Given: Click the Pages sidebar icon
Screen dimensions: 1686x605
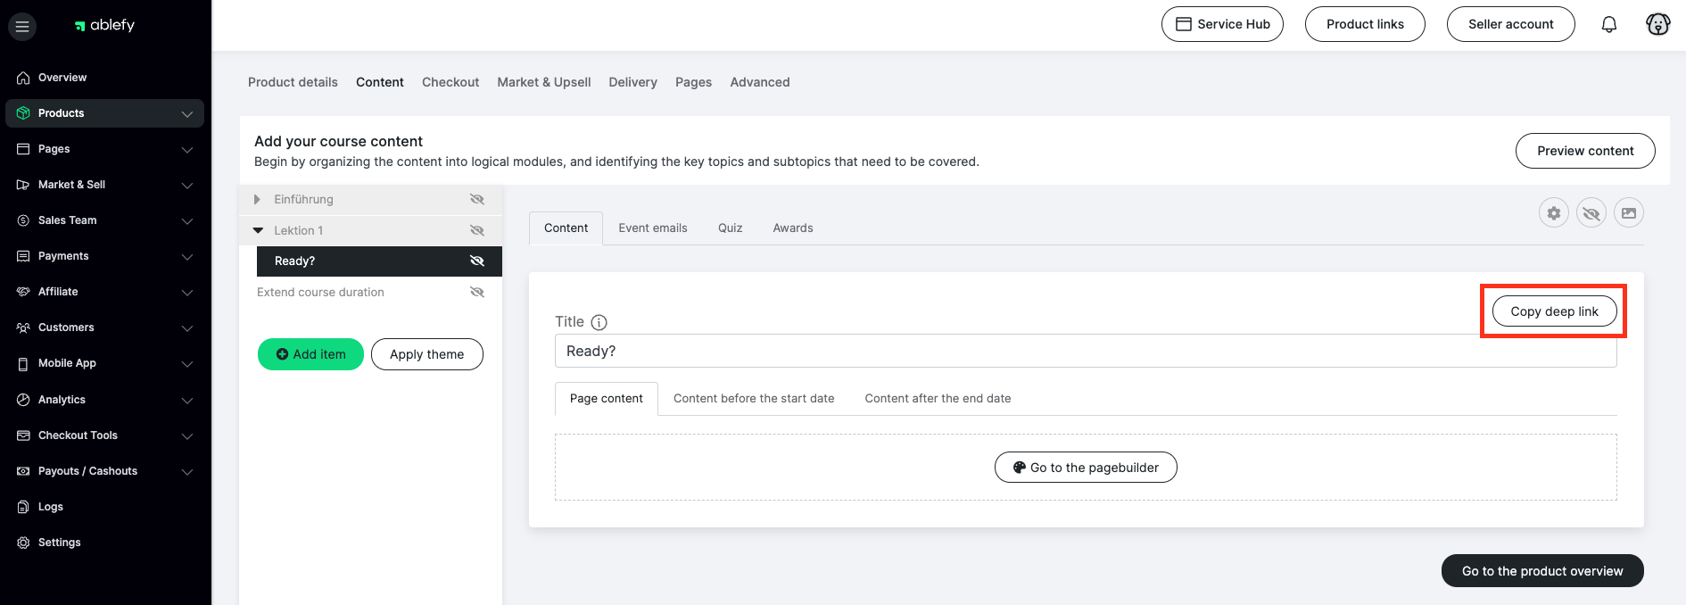Looking at the screenshot, I should coord(23,149).
